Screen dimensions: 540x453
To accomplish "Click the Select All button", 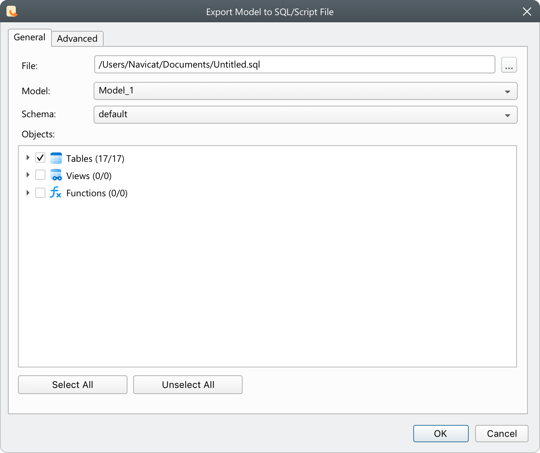I will tap(73, 385).
